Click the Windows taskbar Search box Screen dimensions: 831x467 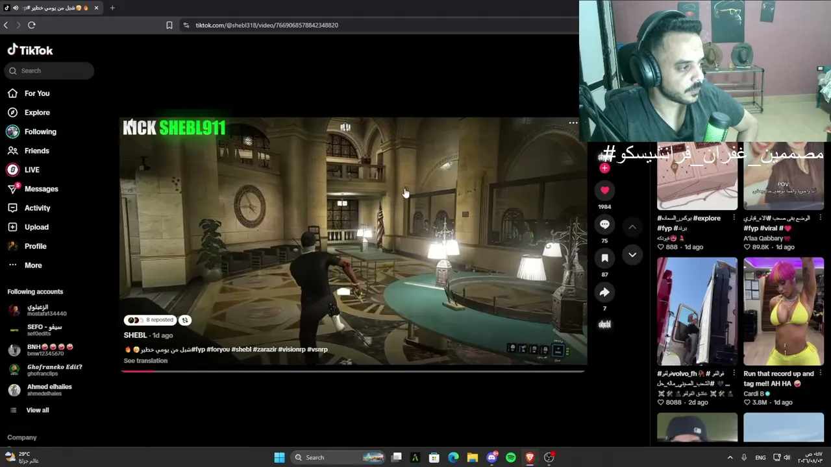point(338,457)
